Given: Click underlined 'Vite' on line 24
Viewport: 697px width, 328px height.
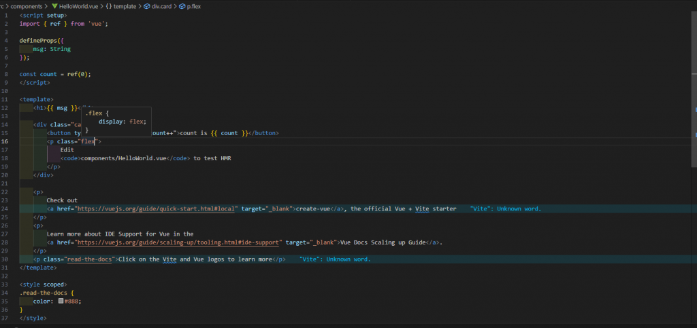Looking at the screenshot, I should point(422,208).
